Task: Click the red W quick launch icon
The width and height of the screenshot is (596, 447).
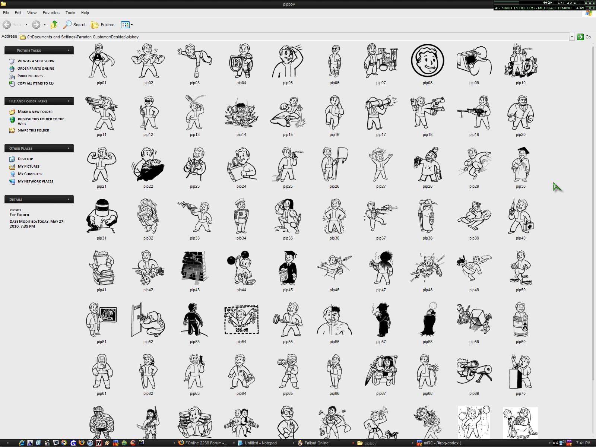Action: (x=99, y=443)
